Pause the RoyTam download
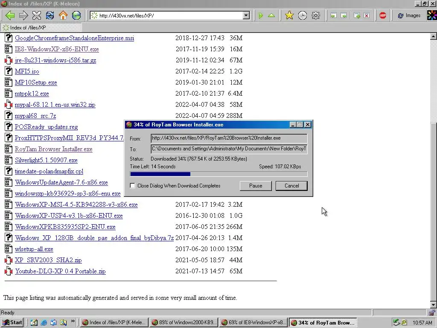The image size is (437, 328). 256,186
